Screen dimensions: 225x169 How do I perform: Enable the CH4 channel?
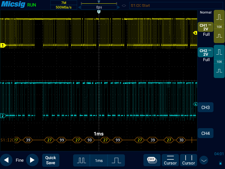coord(206,133)
